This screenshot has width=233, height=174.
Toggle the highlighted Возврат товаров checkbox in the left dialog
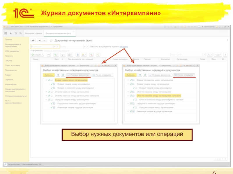tap(49, 80)
